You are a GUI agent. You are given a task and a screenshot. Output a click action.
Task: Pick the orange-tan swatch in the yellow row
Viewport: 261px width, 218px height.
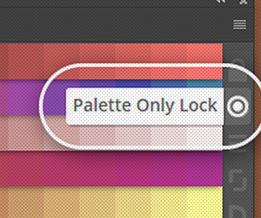(x=25, y=202)
